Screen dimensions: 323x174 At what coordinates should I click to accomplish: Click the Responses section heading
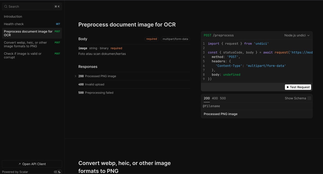(88, 67)
